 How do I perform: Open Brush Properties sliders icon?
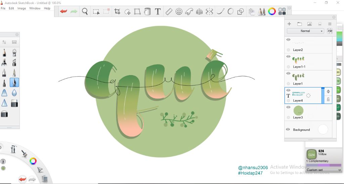4,42
